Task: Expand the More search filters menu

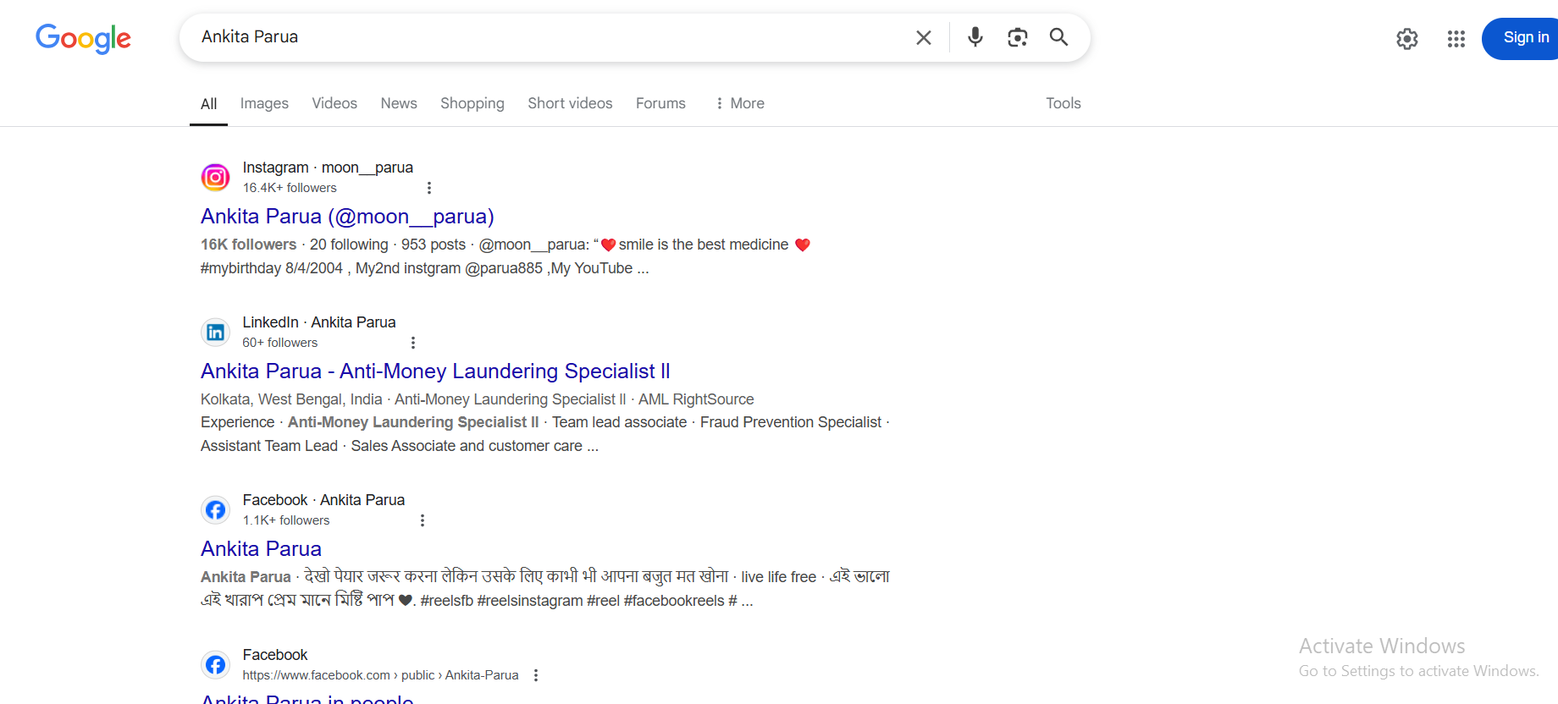Action: [x=739, y=103]
